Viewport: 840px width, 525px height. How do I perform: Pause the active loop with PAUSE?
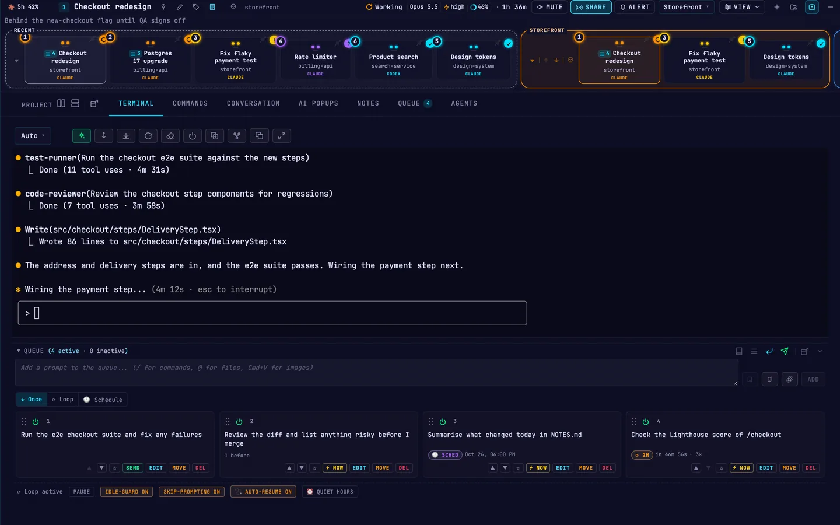click(x=82, y=492)
